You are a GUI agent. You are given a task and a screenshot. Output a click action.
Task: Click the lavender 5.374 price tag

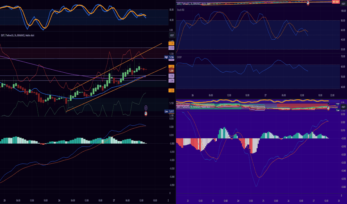point(172,48)
